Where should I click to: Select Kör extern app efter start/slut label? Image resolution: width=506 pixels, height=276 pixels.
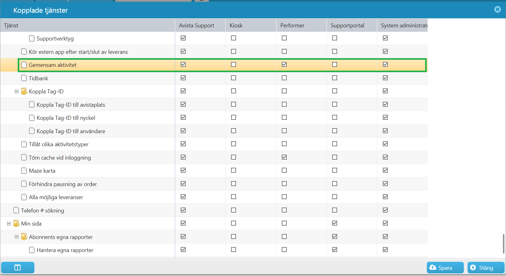click(78, 52)
